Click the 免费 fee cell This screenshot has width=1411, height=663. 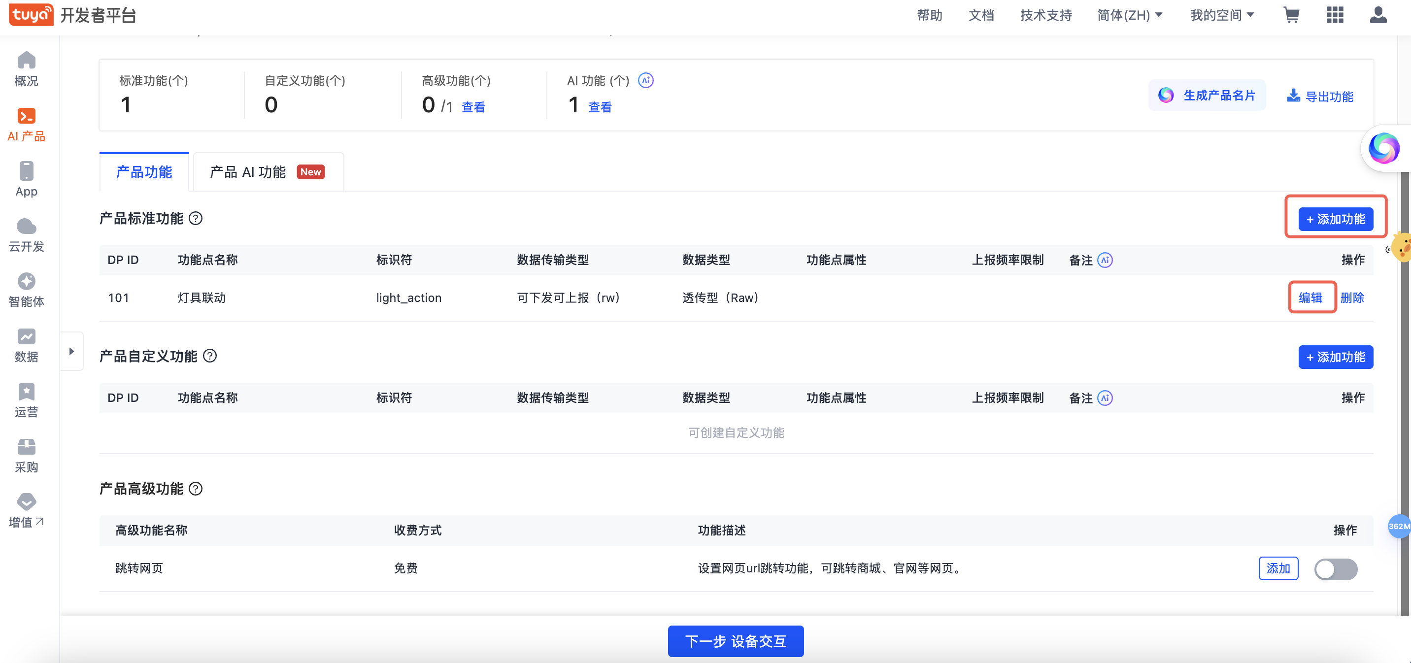point(406,568)
